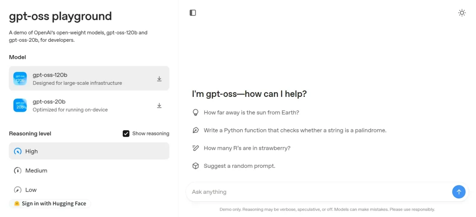Viewport: 476px width, 217px height.
Task: Uncheck the Show reasoning checkbox
Action: [x=126, y=134]
